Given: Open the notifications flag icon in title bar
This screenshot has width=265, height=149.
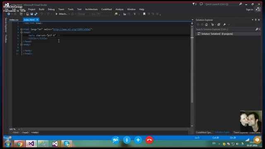Looking at the screenshot, I should [x=194, y=4].
